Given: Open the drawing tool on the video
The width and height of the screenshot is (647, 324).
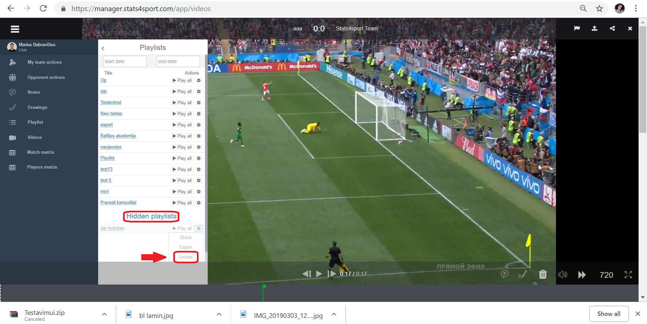Looking at the screenshot, I should pyautogui.click(x=523, y=274).
